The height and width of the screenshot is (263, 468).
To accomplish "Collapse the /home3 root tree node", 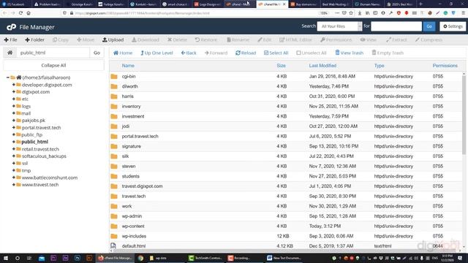I will coord(8,77).
